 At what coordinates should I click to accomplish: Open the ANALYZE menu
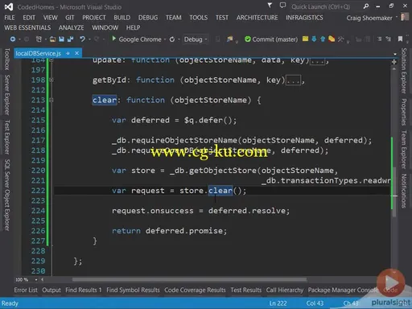[x=71, y=27]
